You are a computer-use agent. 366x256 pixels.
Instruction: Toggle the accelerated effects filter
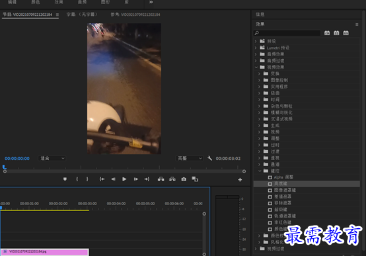327,33
